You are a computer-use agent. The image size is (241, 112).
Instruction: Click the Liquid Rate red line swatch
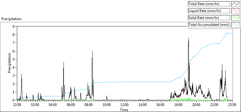(x=235, y=11)
